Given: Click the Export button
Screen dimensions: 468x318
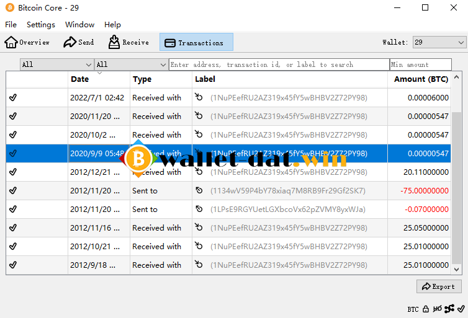Looking at the screenshot, I should coord(439,286).
